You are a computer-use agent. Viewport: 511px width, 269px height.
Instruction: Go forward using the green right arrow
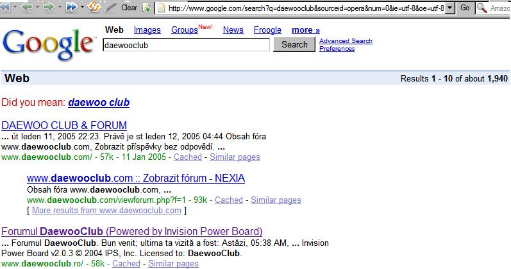click(49, 7)
